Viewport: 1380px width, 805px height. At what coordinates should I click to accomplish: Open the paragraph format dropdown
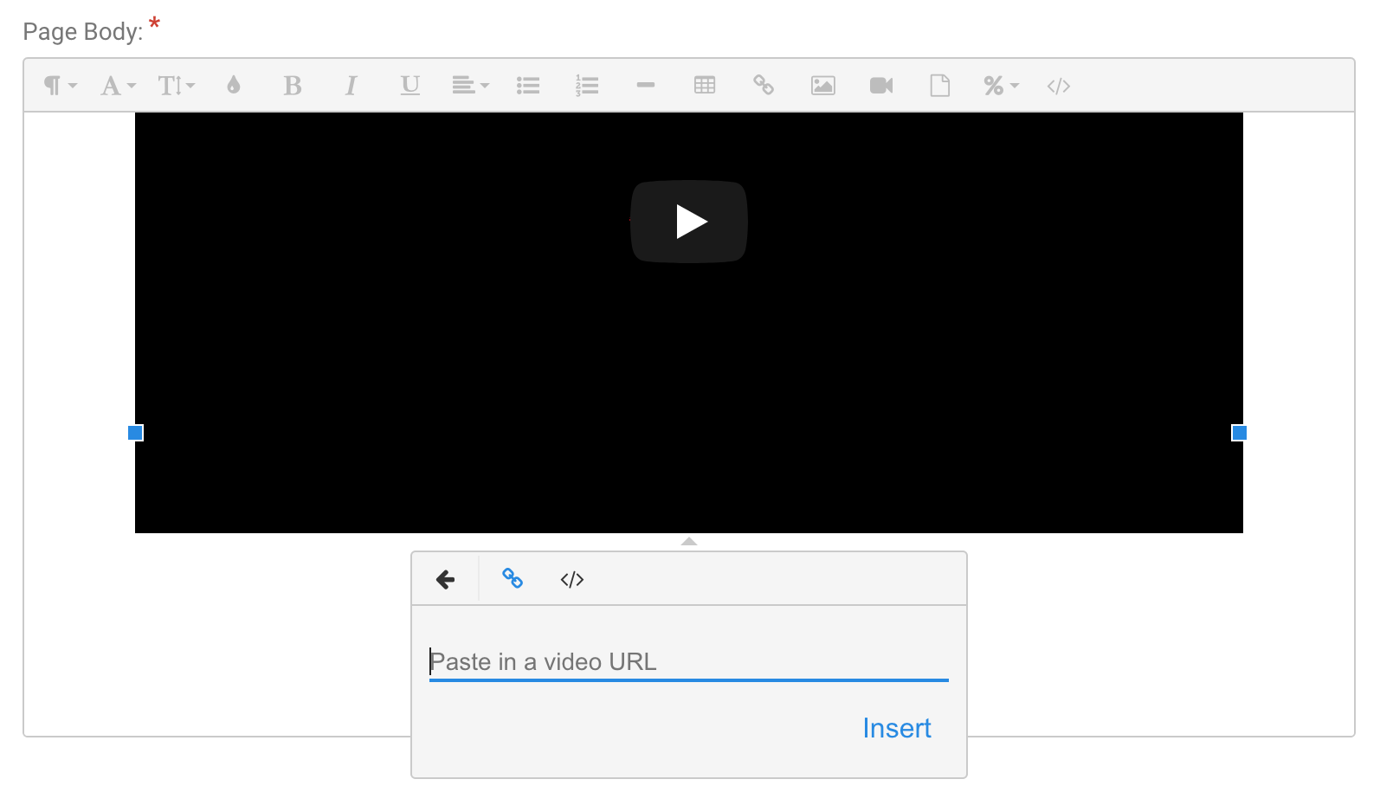(61, 86)
